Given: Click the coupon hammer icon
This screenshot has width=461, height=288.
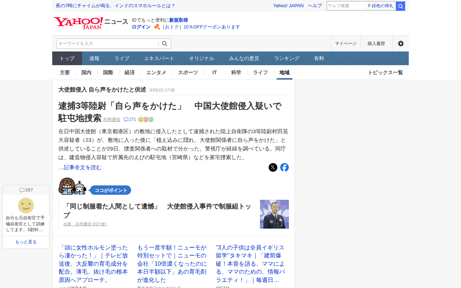Looking at the screenshot, I should (157, 27).
